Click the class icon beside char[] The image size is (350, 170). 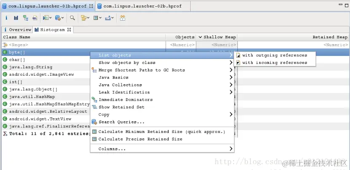[x=5, y=60]
